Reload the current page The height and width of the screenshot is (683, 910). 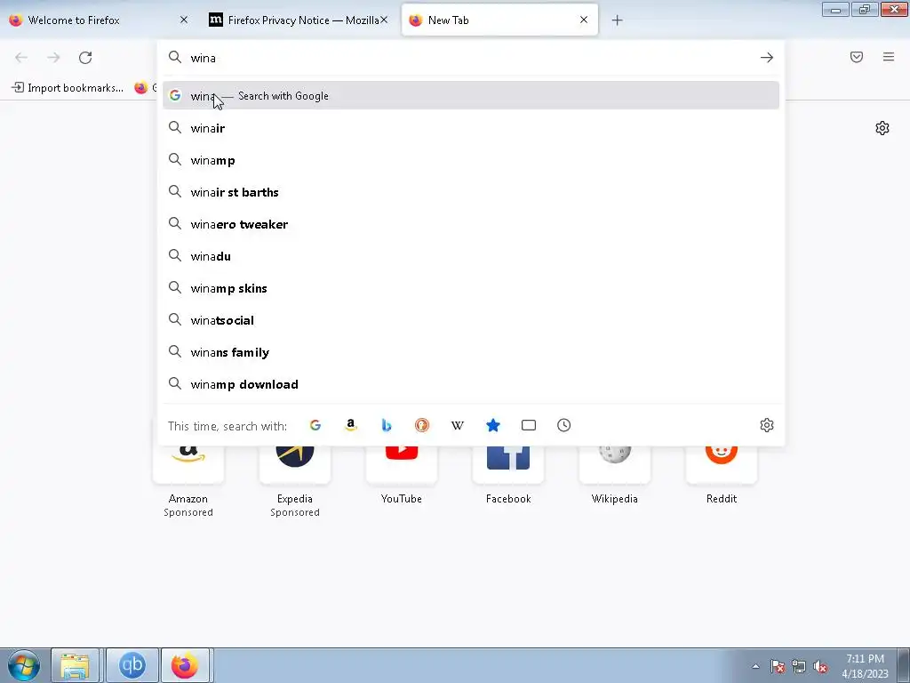(x=85, y=58)
